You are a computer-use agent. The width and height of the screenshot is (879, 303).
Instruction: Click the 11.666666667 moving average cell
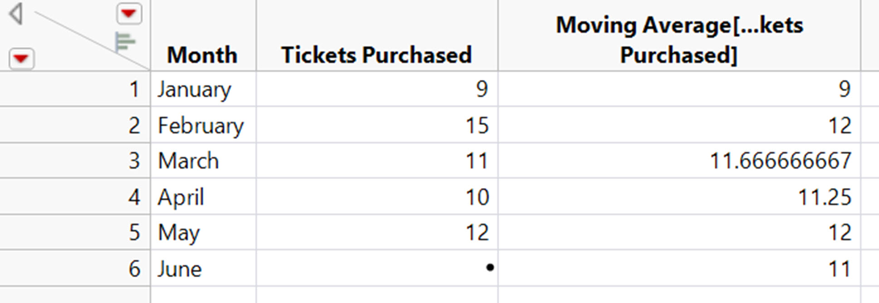(679, 161)
